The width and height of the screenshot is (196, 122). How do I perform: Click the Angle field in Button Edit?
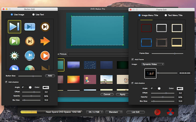tap(24, 88)
